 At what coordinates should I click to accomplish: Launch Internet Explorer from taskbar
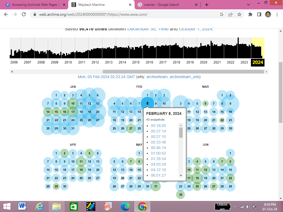[39, 206]
